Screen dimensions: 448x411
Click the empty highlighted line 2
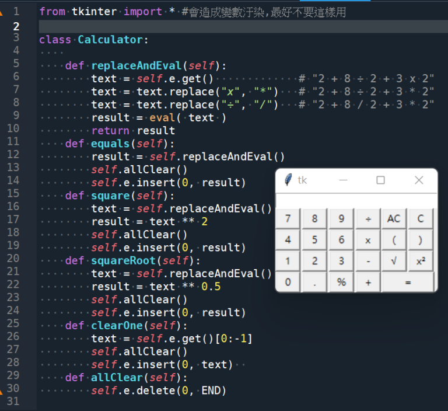click(x=243, y=26)
